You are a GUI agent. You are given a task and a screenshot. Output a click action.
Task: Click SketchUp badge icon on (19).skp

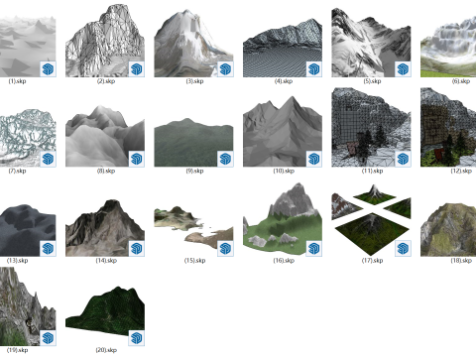pos(48,338)
